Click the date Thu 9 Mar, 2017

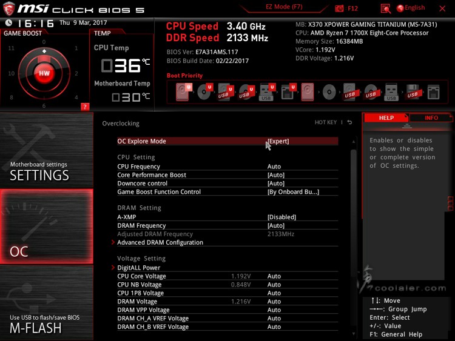(x=83, y=22)
